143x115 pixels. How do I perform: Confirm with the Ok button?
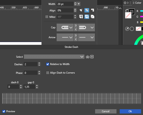130,111
